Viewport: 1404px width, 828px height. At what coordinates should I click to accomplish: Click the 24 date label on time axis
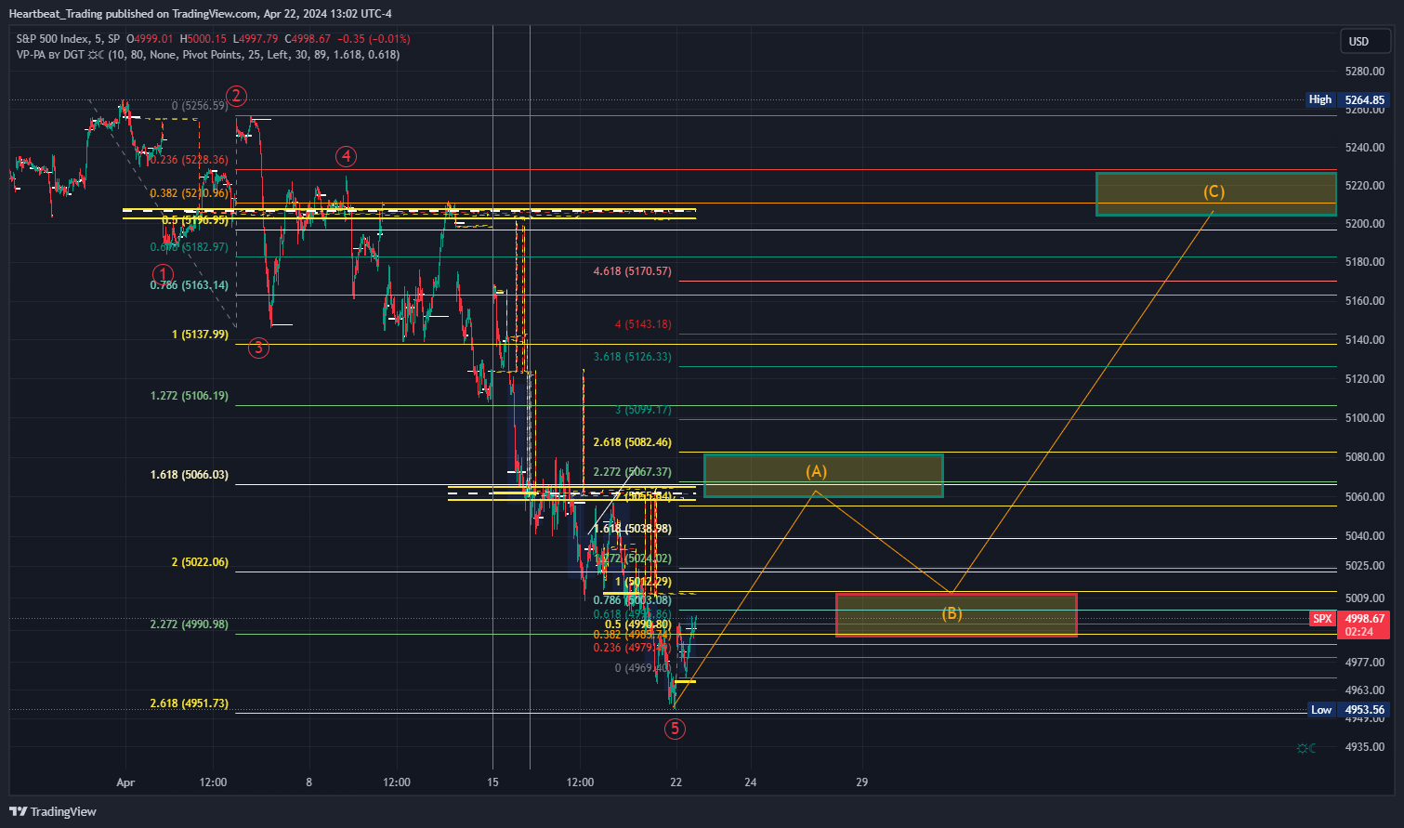pyautogui.click(x=750, y=782)
